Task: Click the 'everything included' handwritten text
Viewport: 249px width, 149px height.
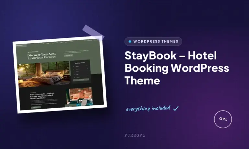Action: pos(148,109)
